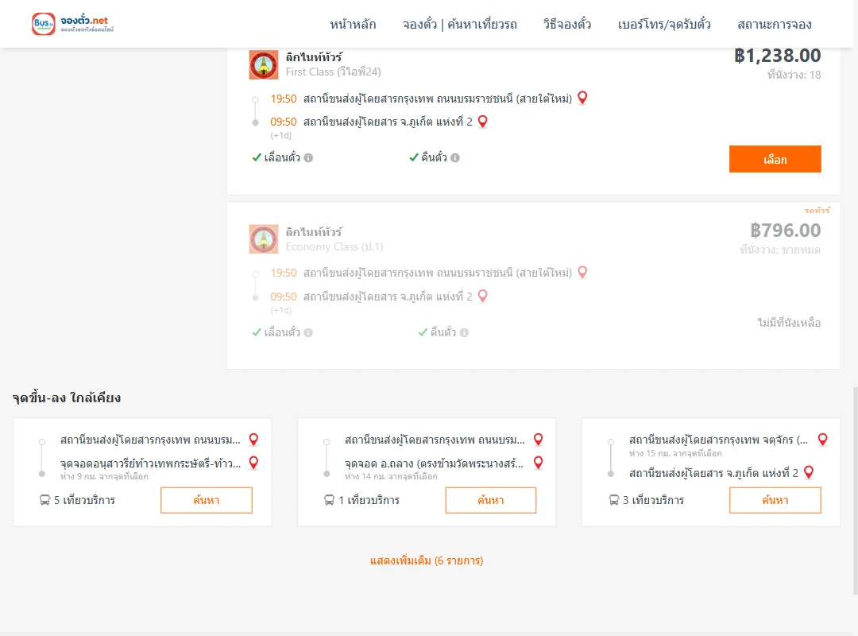The width and height of the screenshot is (858, 636).
Task: Open origin map pin in the 5 เที่ยวบริการ card
Action: click(254, 440)
